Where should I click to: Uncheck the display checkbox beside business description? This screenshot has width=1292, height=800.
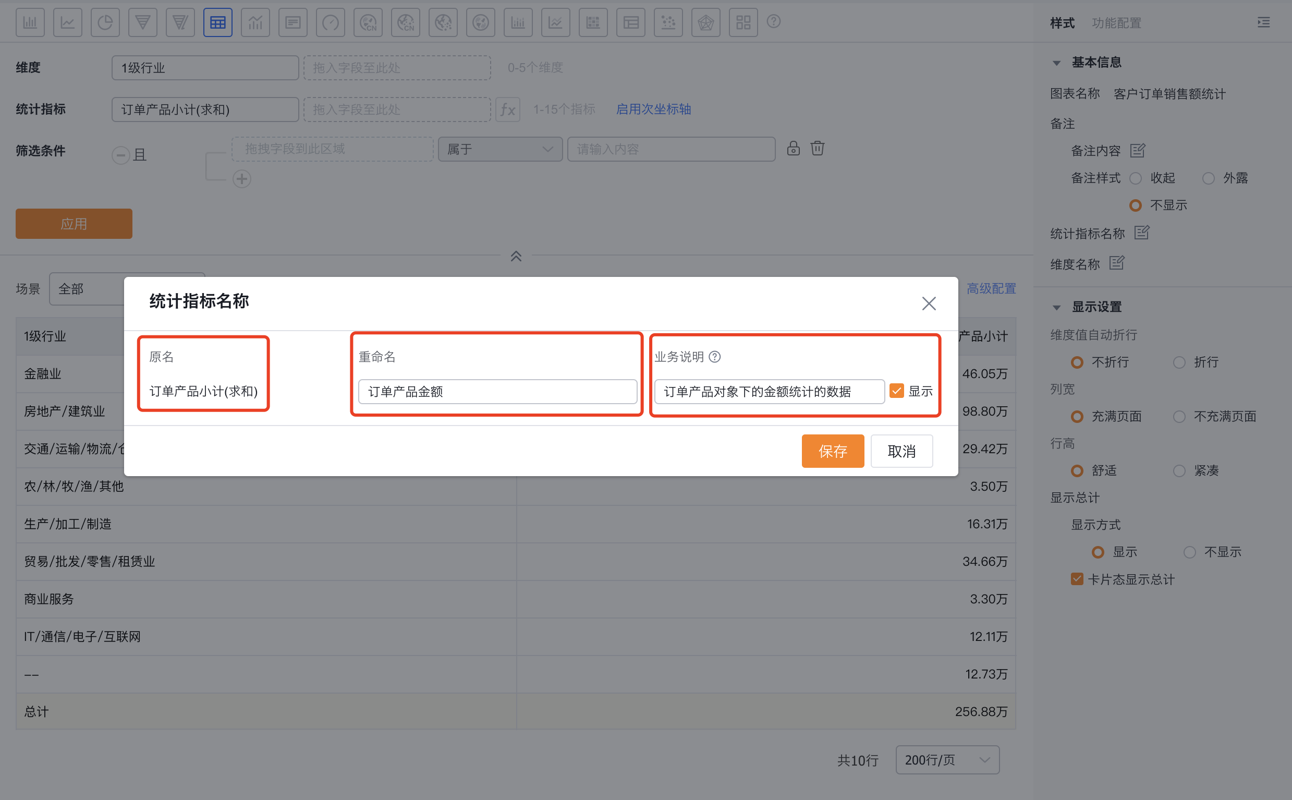point(896,391)
